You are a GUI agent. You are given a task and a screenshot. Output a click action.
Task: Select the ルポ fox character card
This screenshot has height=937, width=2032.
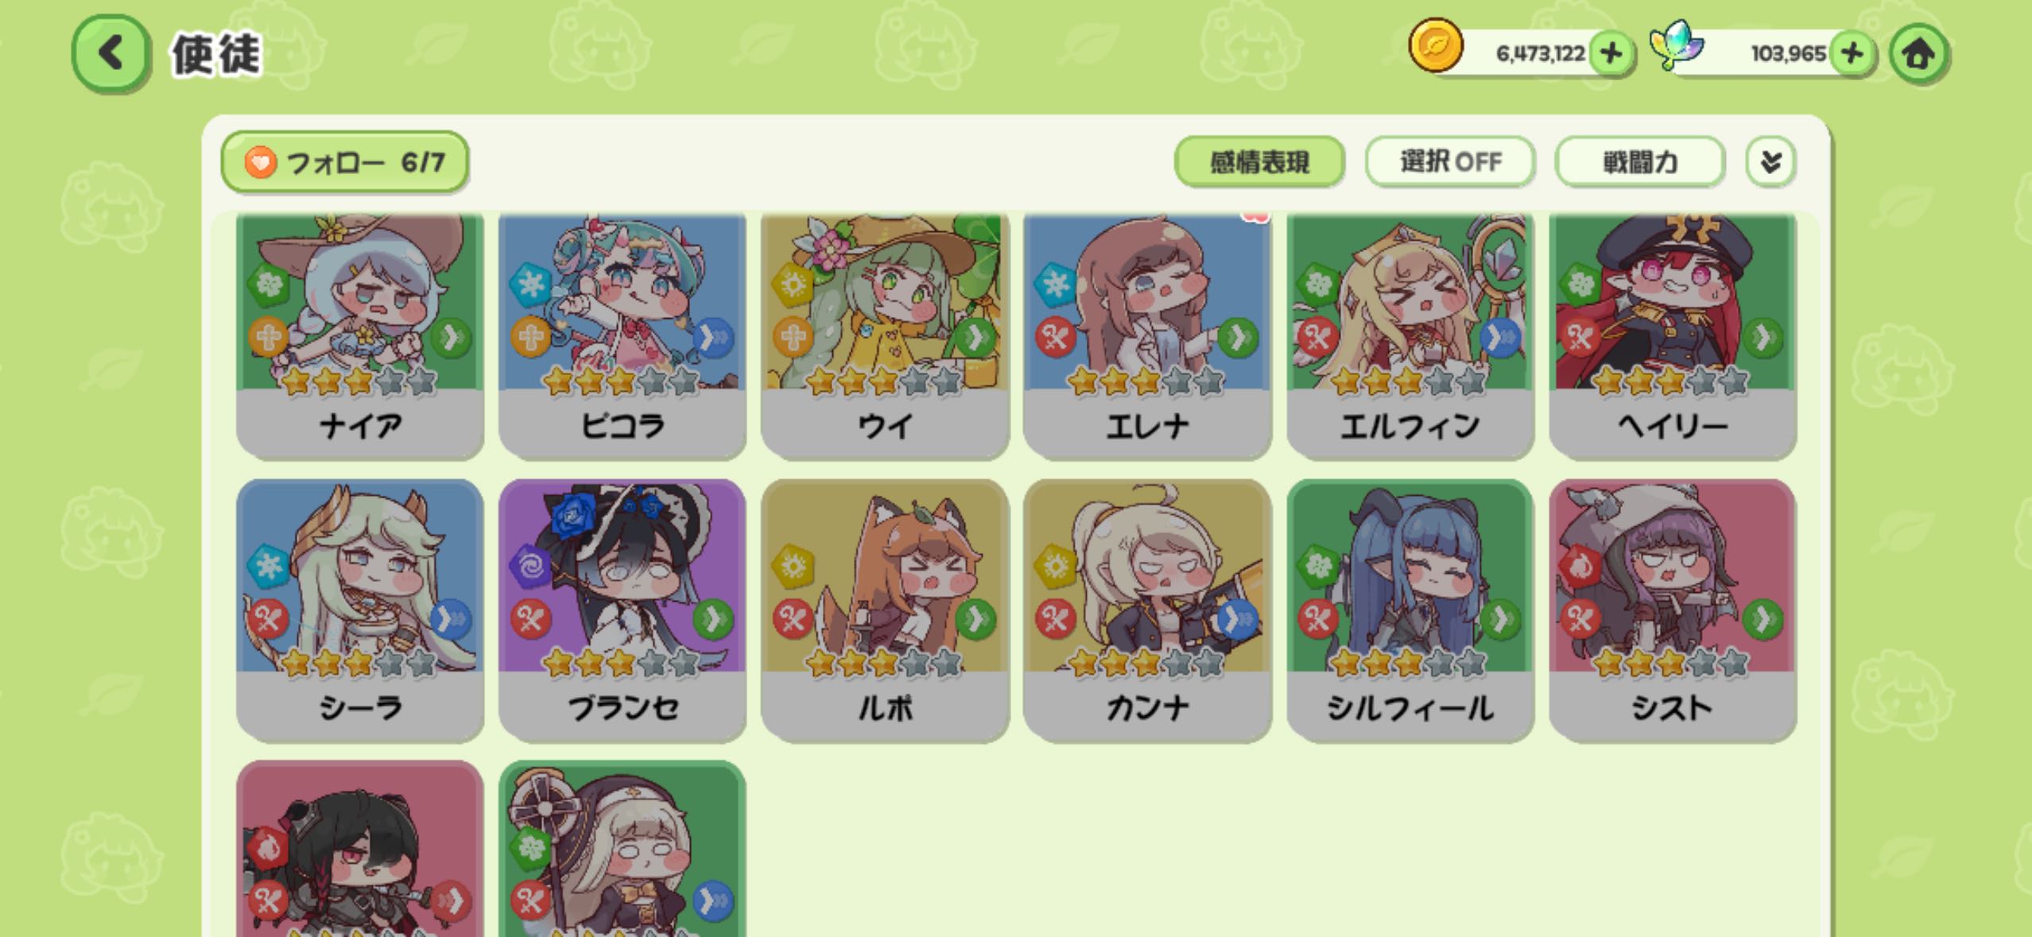click(x=885, y=610)
